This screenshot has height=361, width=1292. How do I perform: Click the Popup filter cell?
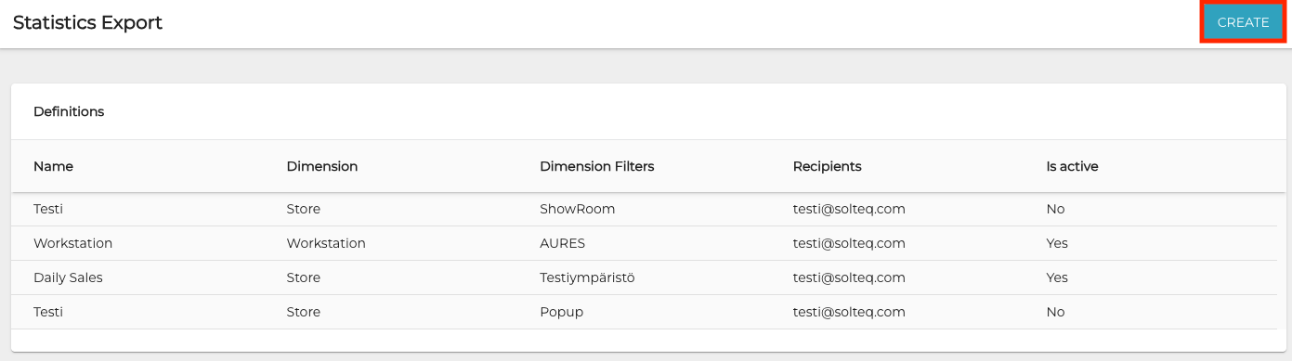tap(561, 312)
